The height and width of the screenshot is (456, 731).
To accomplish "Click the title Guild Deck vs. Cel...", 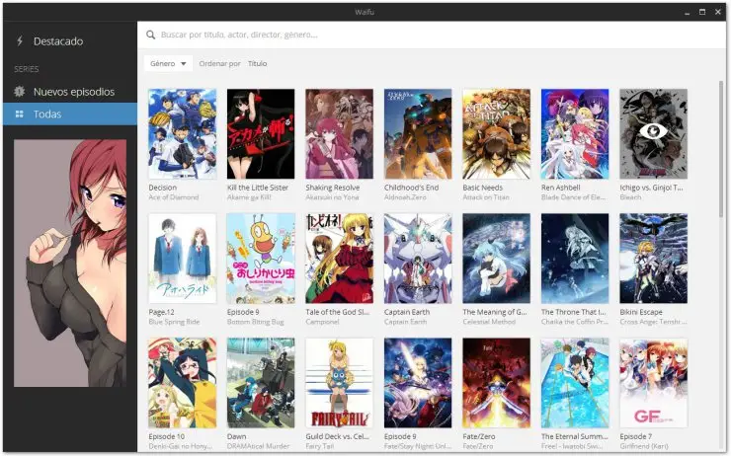I will [337, 436].
